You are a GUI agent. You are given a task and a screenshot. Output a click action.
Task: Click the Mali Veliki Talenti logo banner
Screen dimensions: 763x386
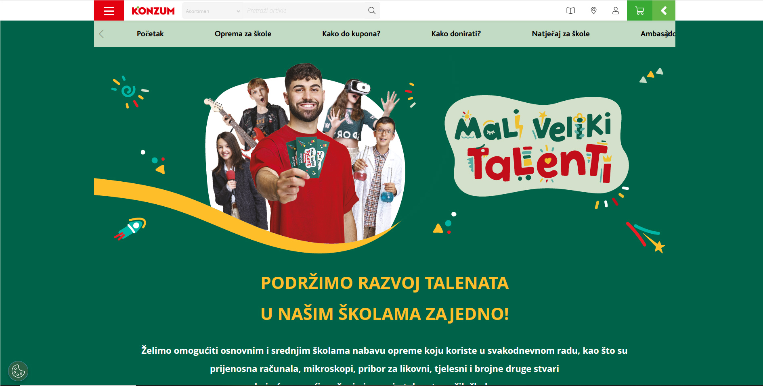click(537, 146)
